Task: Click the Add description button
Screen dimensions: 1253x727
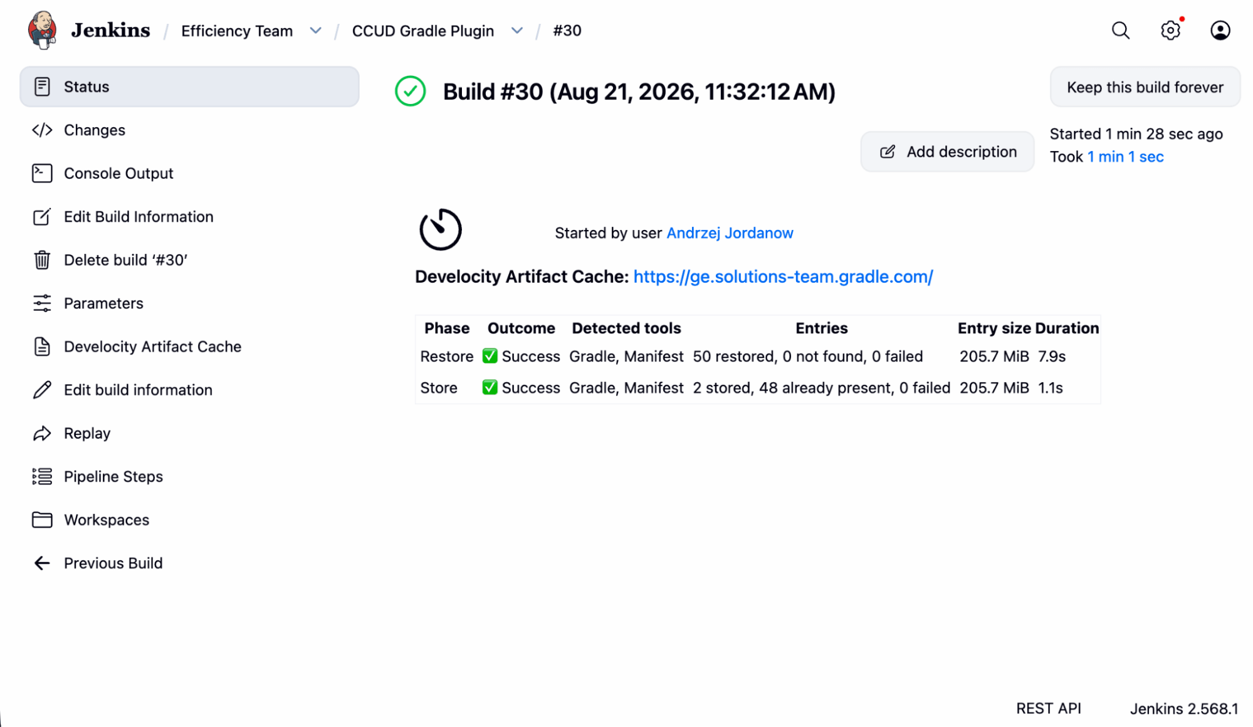Action: point(947,152)
